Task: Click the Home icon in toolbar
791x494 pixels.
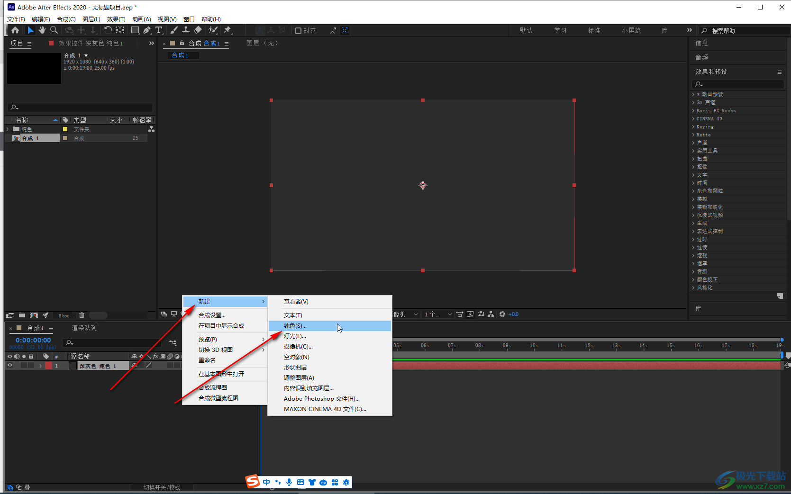Action: 15,30
